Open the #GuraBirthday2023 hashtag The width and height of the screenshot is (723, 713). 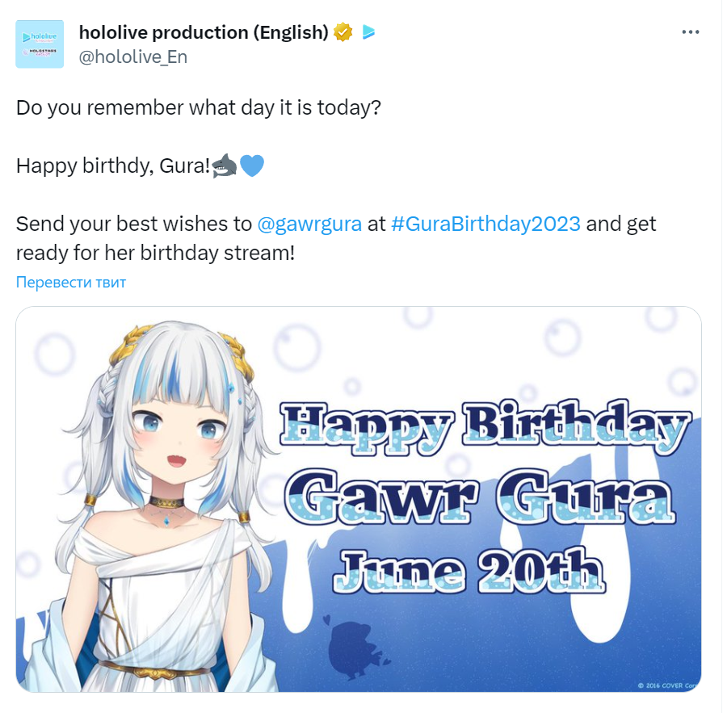tap(486, 224)
